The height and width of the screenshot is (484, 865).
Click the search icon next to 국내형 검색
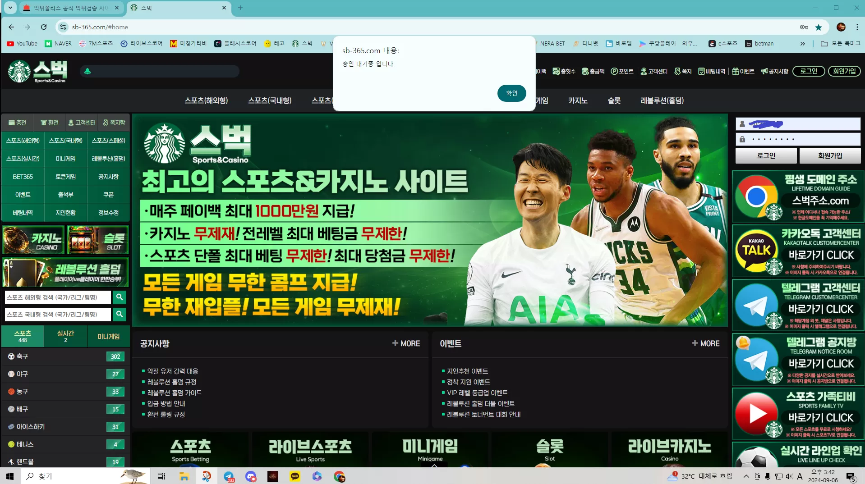tap(120, 314)
